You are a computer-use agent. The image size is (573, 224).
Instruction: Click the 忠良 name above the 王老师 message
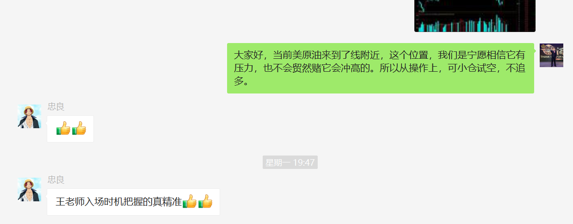pos(56,180)
